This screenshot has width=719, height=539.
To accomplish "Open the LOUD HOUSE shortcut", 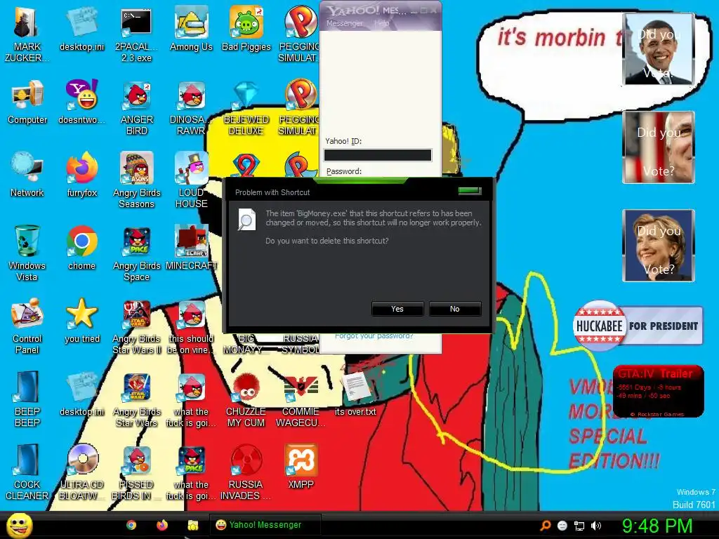I will click(x=191, y=180).
